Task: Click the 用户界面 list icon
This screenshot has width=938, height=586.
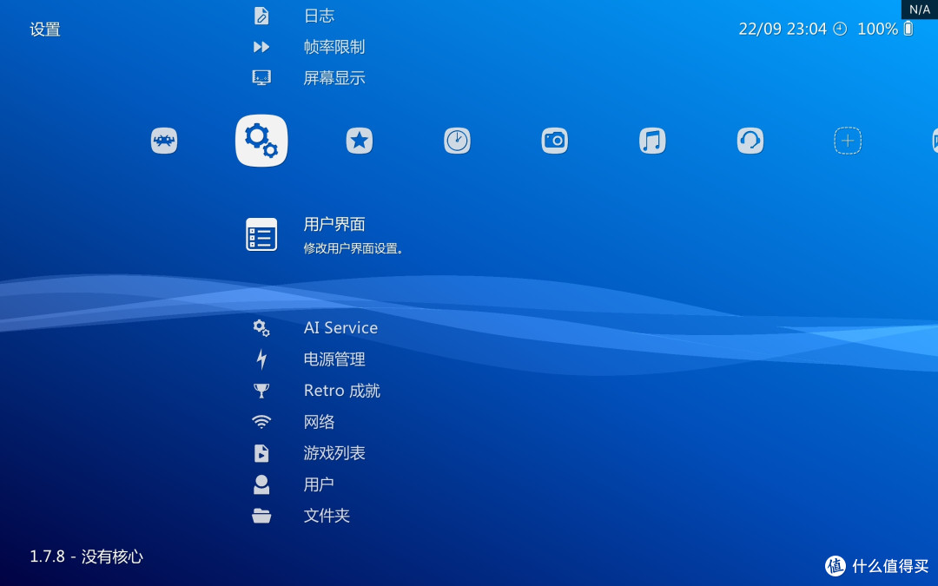Action: point(261,234)
